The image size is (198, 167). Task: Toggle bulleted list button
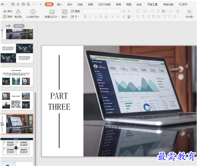click(x=138, y=11)
